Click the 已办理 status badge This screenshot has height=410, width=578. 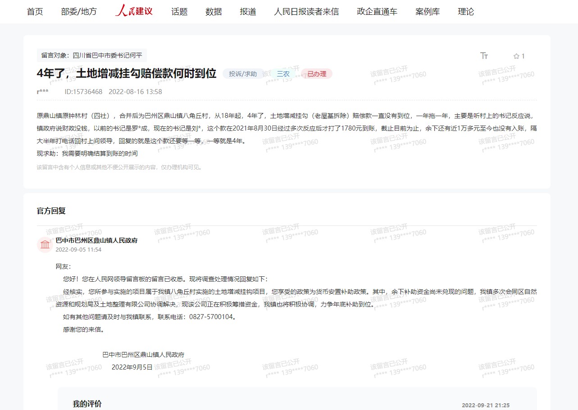tap(317, 74)
